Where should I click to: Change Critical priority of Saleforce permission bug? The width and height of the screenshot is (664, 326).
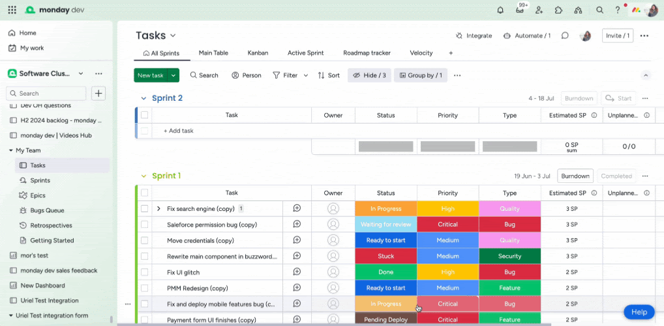pos(447,224)
